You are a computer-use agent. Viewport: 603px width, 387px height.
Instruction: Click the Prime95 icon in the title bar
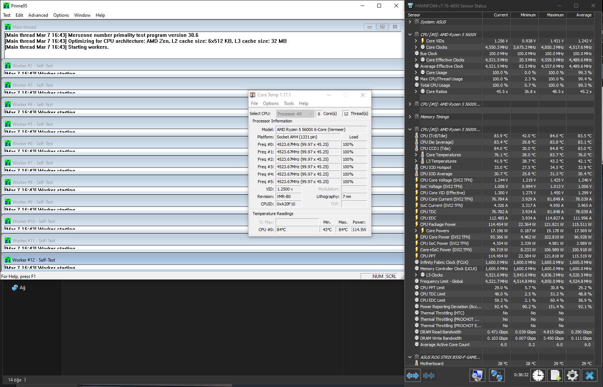pos(6,6)
